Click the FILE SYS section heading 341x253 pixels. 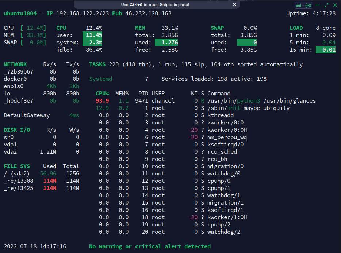click(x=17, y=166)
